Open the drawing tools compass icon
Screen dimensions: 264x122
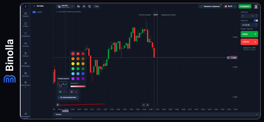click(84, 6)
